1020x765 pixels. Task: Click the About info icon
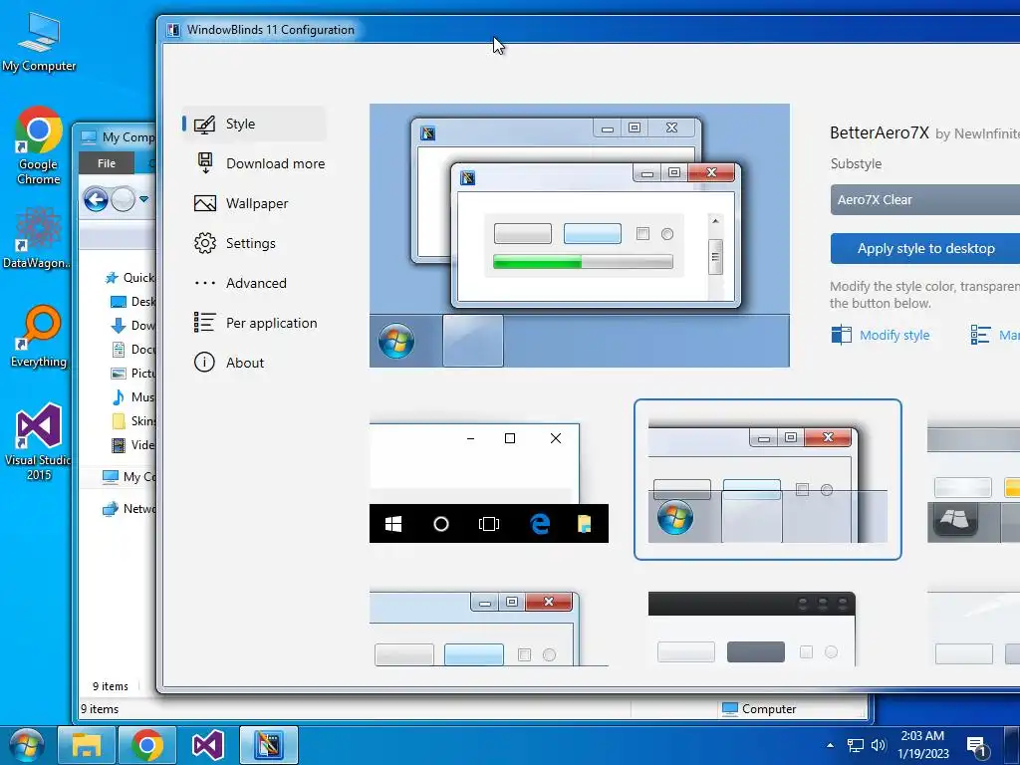coord(204,363)
